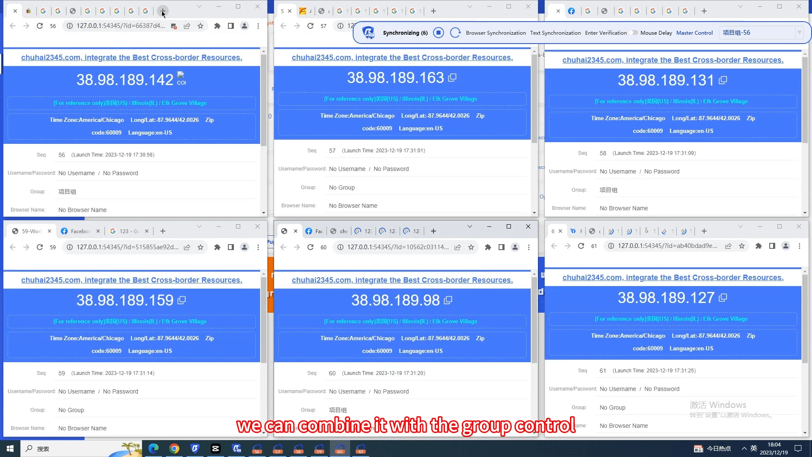Click the circular sync refresh icon

click(x=455, y=33)
